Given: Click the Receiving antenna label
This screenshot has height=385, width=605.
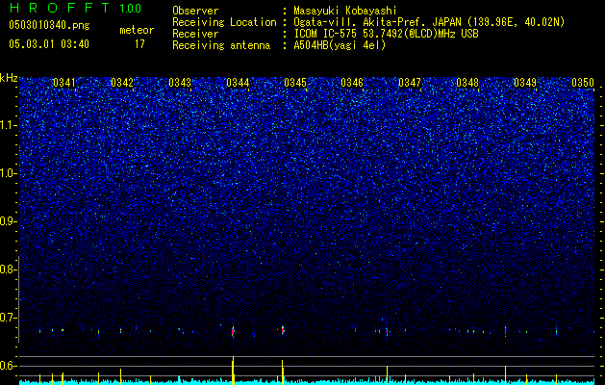Looking at the screenshot, I should [x=221, y=45].
